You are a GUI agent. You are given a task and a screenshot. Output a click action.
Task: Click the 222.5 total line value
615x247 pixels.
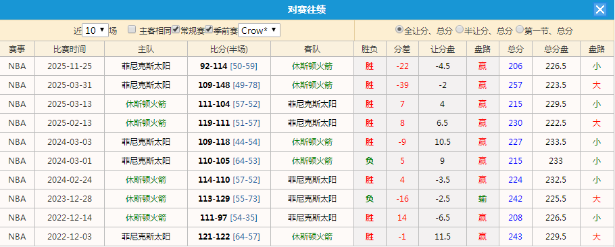(x=556, y=123)
